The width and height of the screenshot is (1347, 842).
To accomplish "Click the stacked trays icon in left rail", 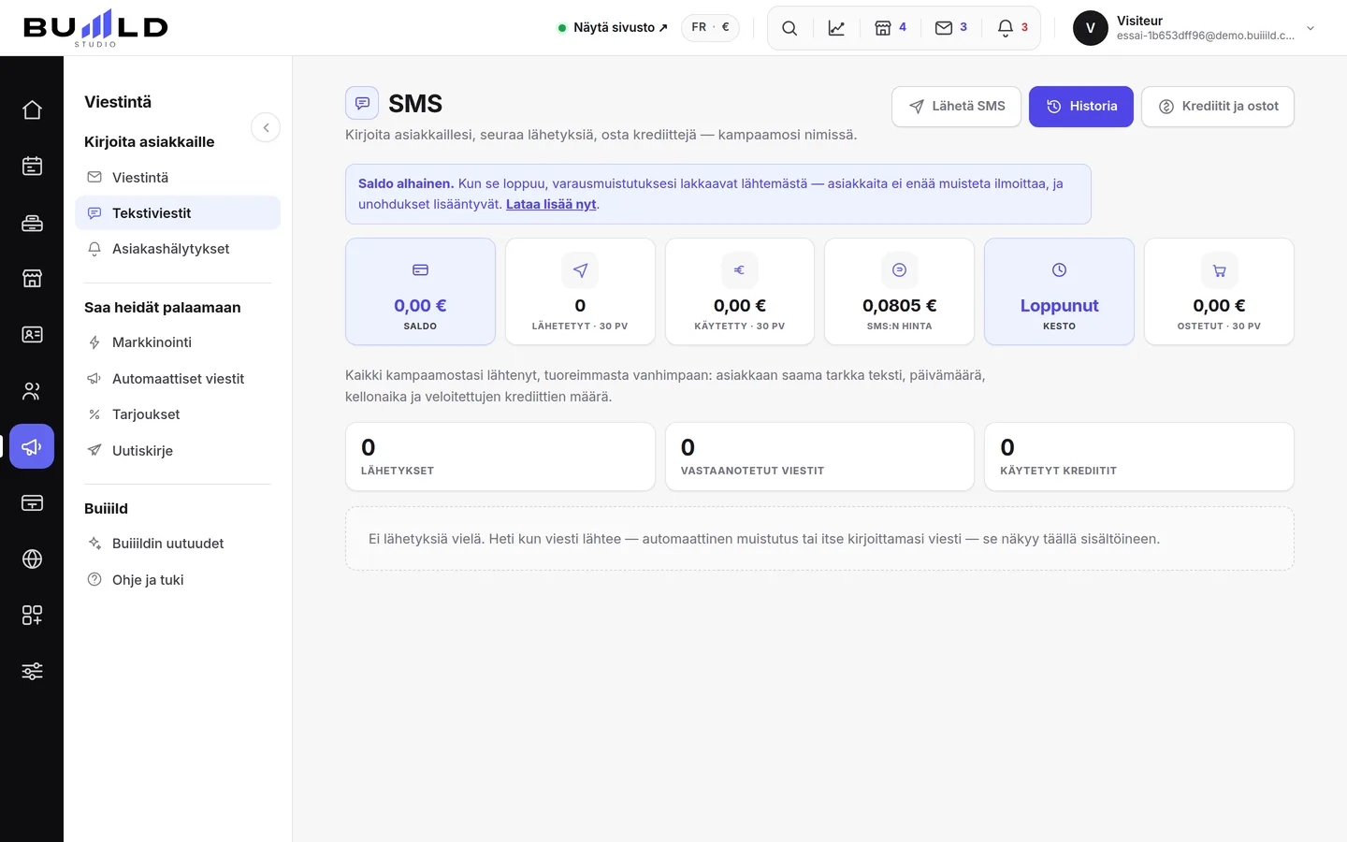I will 32,223.
